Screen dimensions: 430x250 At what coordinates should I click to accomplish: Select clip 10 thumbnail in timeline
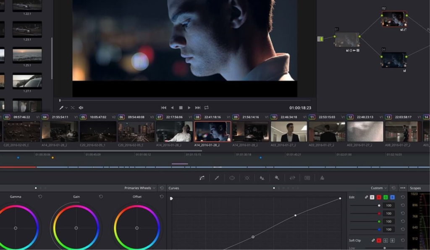tap(289, 131)
